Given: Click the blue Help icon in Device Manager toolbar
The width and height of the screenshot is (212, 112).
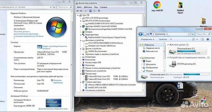Looking at the screenshot, I should coord(91,11).
